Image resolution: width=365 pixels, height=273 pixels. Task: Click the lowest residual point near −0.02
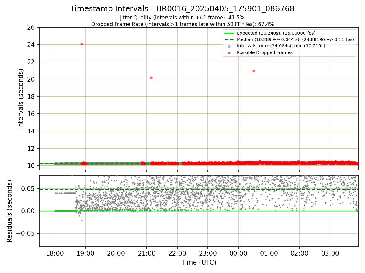click(82, 220)
